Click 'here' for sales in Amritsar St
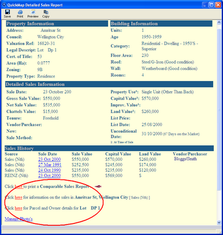Viewport: 223px width, 235px height. (x=18, y=197)
